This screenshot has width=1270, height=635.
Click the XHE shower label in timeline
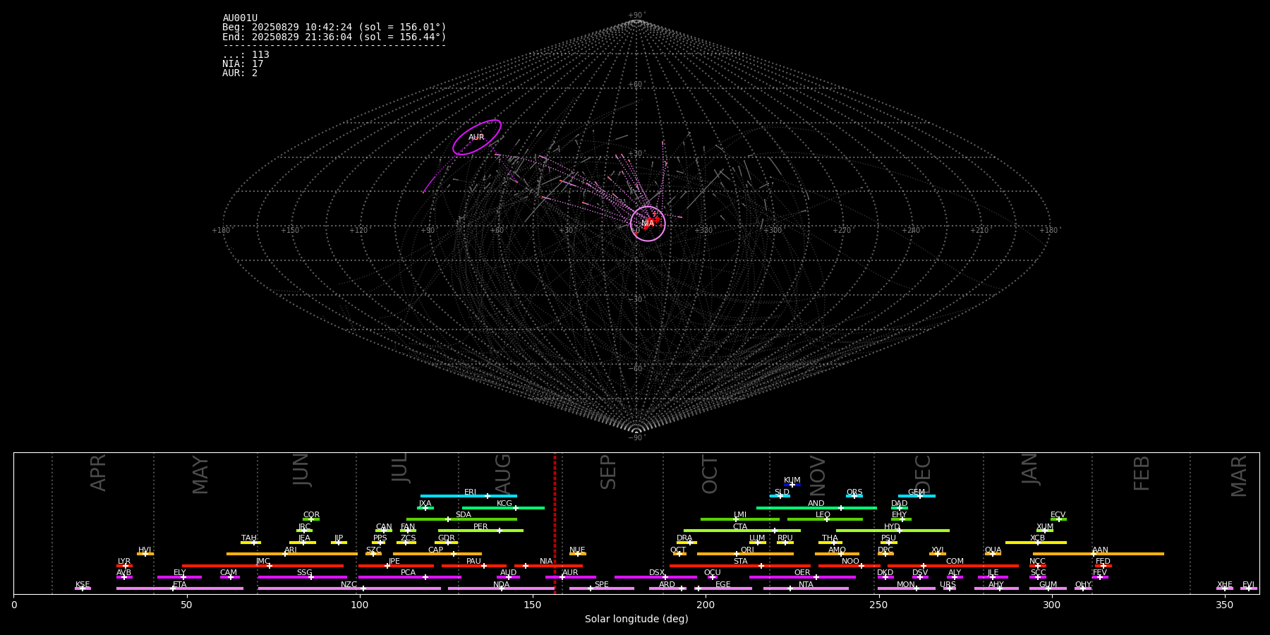(x=1224, y=585)
